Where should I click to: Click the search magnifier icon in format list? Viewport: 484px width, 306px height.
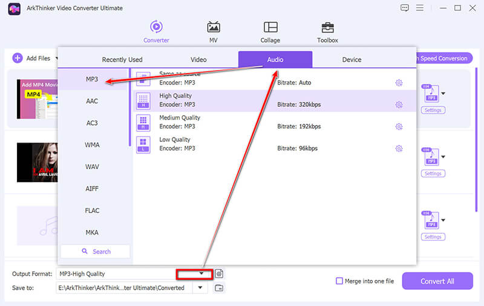(x=85, y=251)
